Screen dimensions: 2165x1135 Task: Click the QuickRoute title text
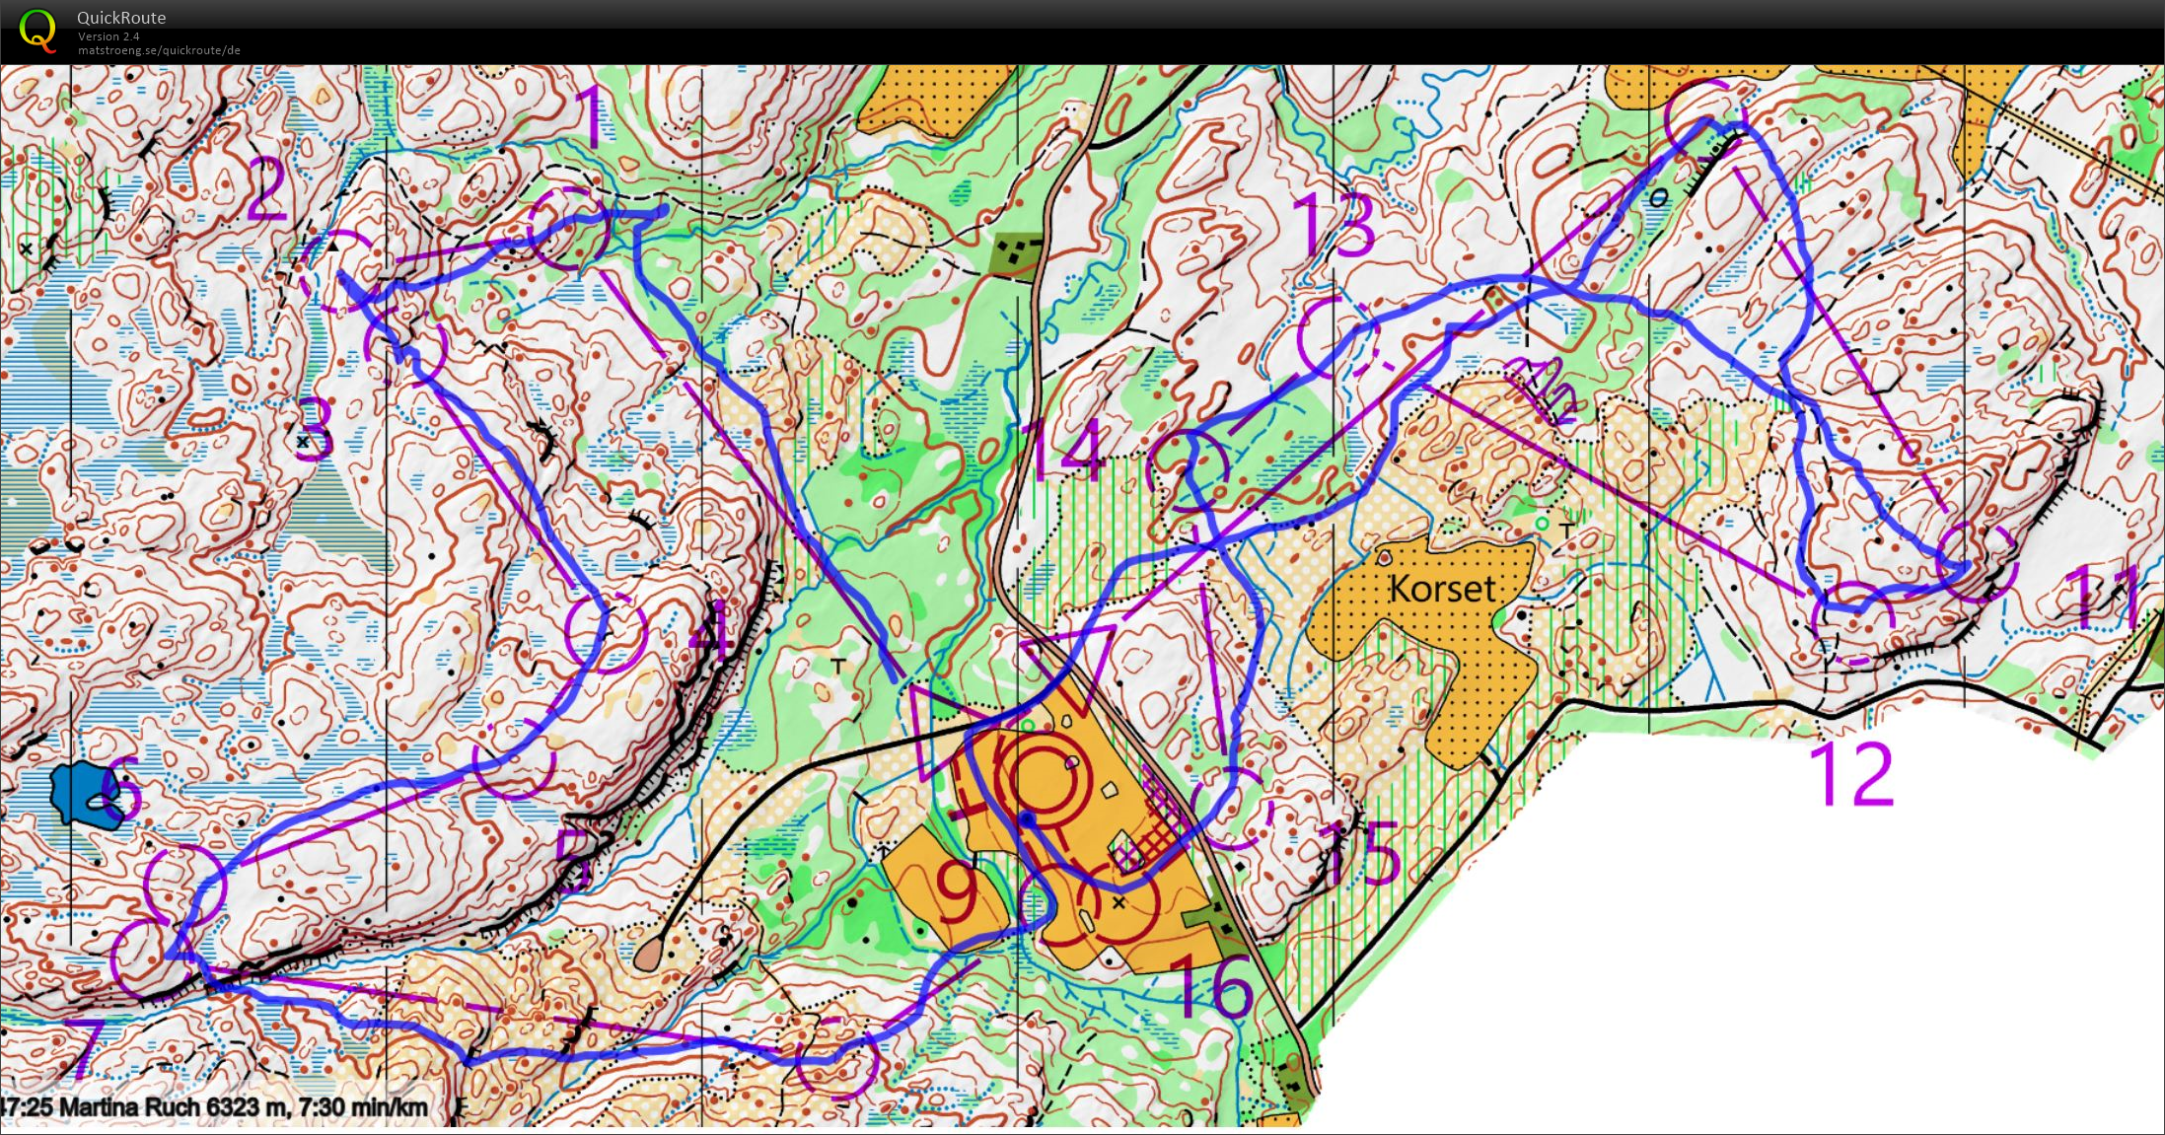point(121,18)
